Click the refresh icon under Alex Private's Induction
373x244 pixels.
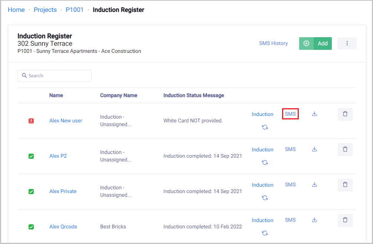[265, 198]
